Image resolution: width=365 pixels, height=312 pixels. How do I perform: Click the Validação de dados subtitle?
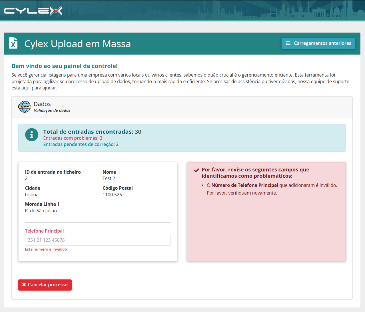pyautogui.click(x=52, y=110)
